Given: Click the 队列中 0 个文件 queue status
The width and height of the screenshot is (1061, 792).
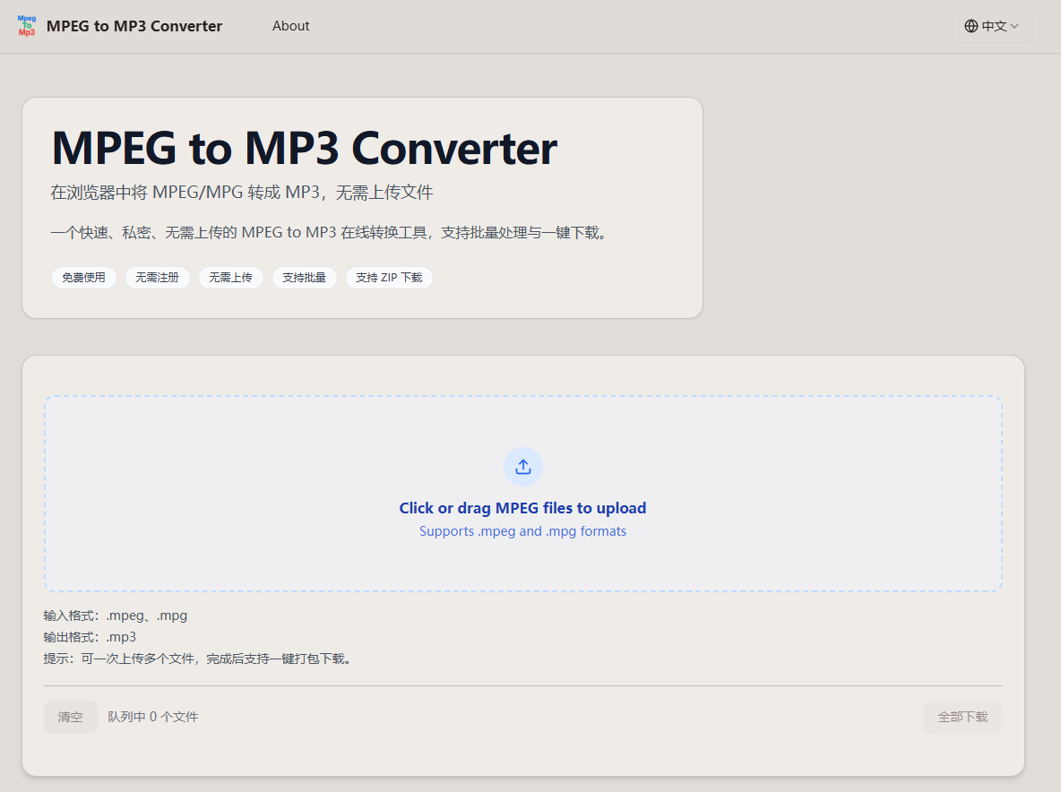Looking at the screenshot, I should 153,717.
